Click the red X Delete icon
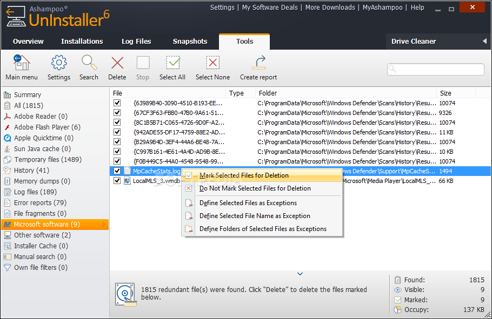The image size is (492, 319). coord(117,63)
